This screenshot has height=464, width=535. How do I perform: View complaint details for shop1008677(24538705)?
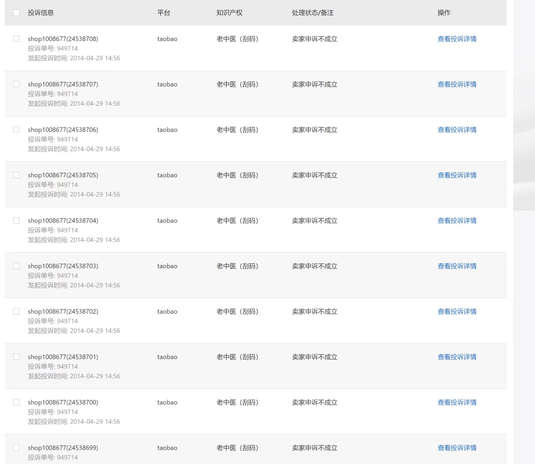pos(457,175)
